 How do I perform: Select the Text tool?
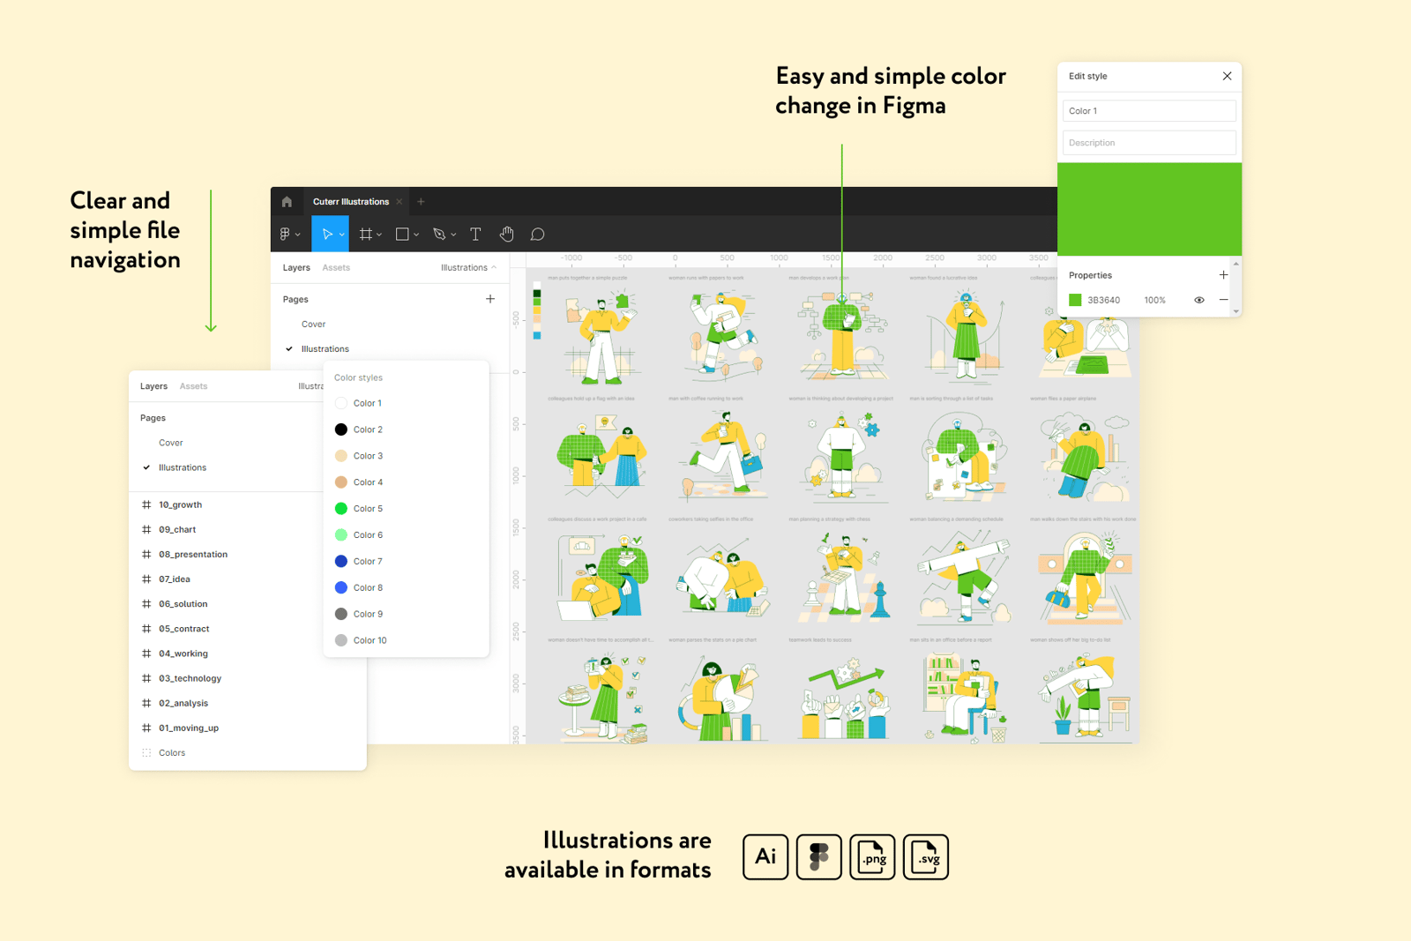pos(475,235)
